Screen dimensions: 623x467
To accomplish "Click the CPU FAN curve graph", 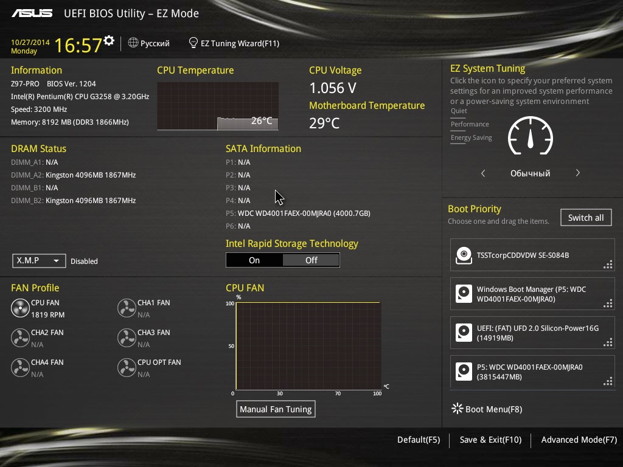I will point(308,346).
